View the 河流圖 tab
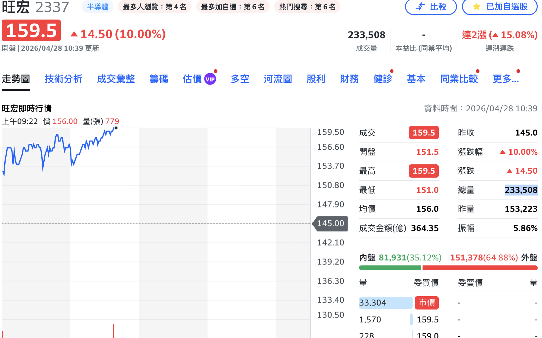This screenshot has width=542, height=338. [278, 79]
